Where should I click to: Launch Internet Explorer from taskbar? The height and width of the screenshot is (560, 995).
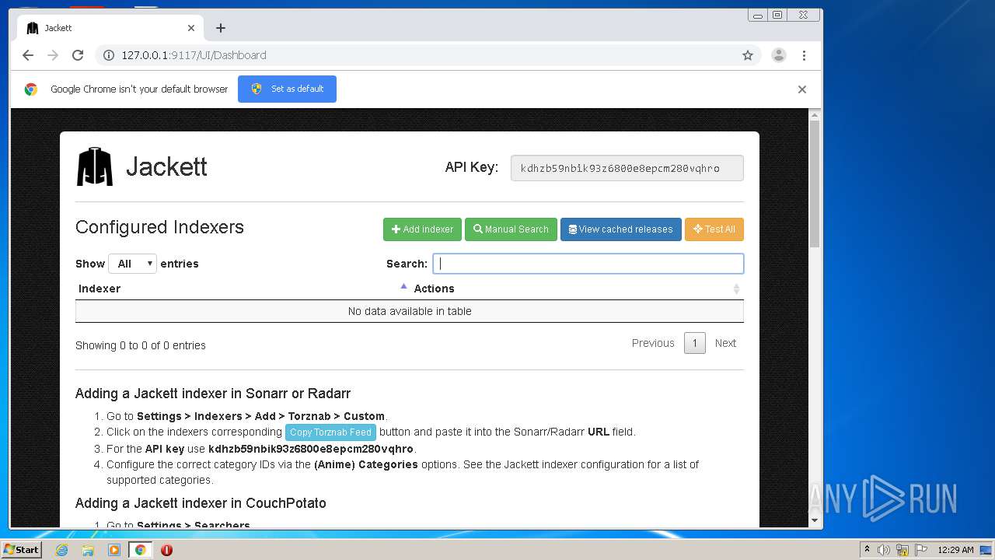click(x=61, y=550)
